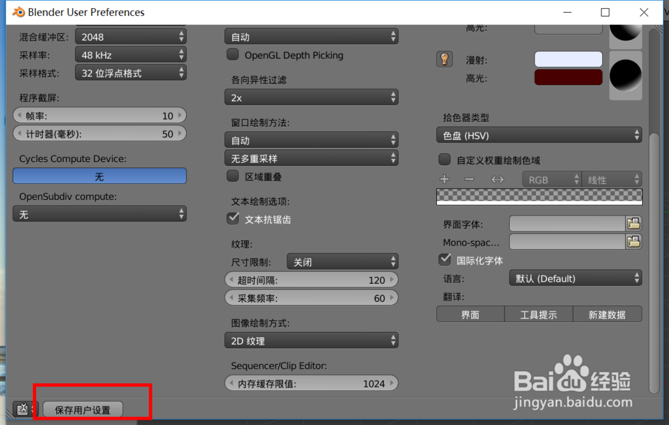
Task: Open 拾色器类型 色盘 (HSV) dropdown
Action: click(x=539, y=135)
